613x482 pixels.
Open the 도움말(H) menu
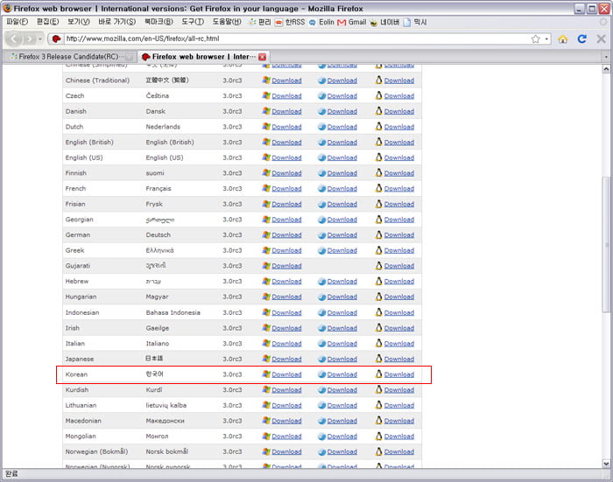[227, 22]
